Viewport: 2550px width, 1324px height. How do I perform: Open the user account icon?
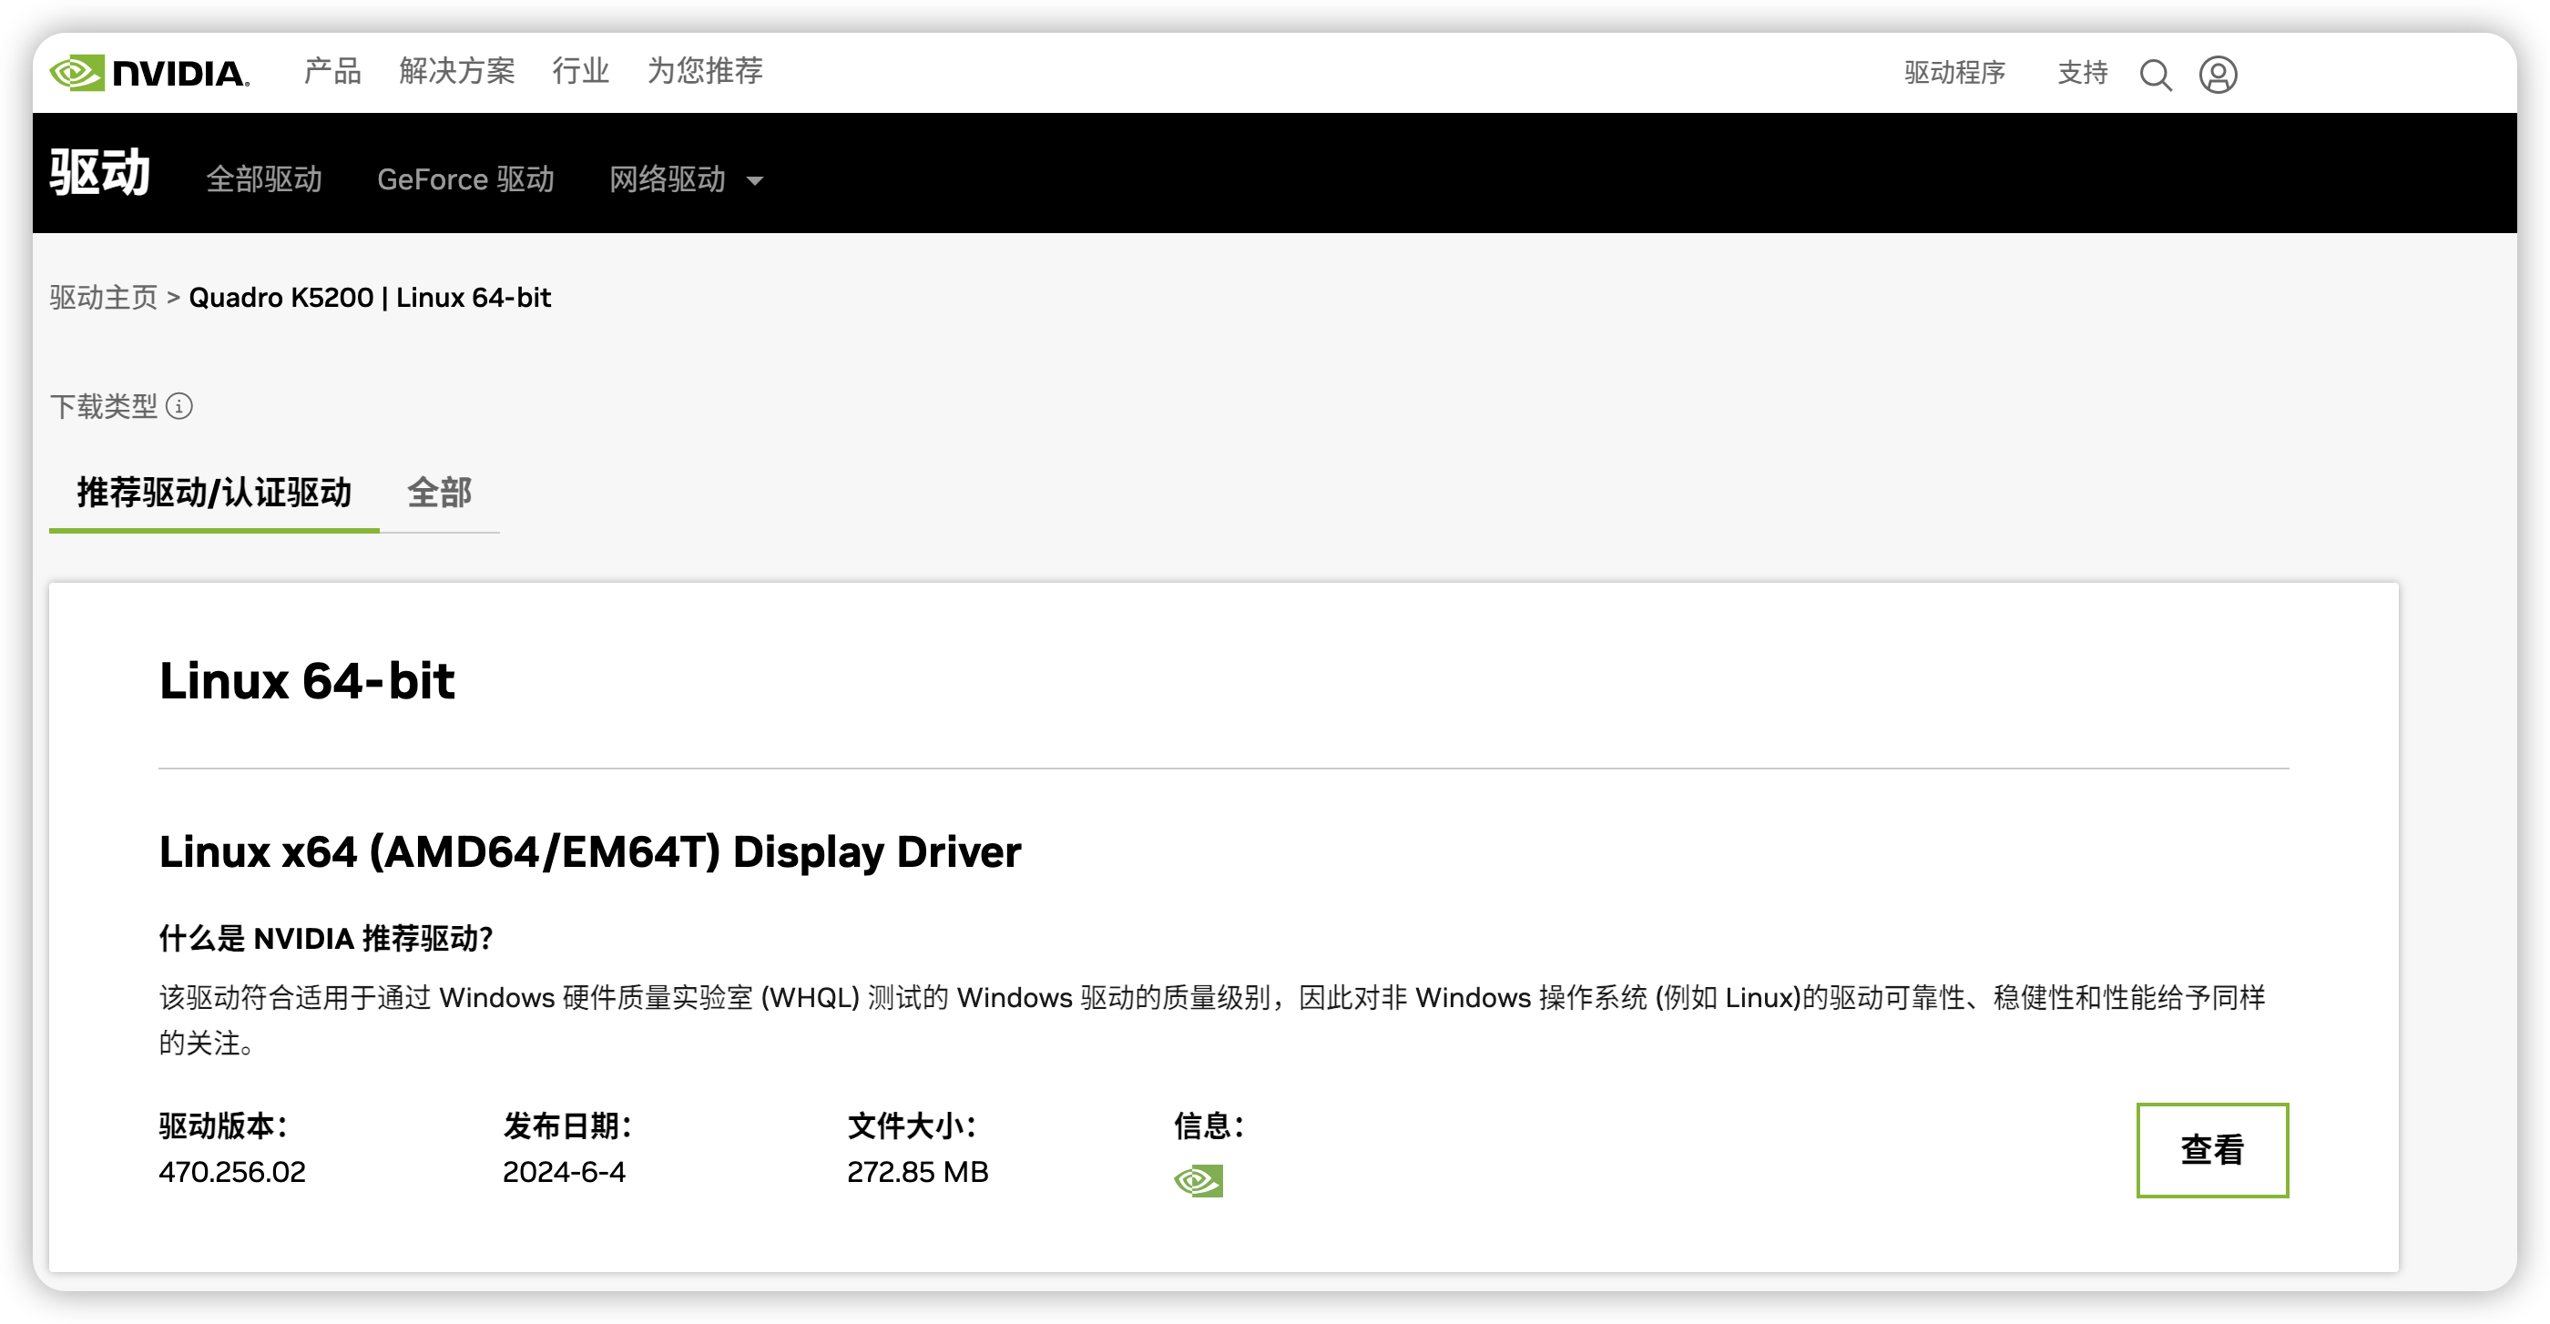[x=2218, y=75]
